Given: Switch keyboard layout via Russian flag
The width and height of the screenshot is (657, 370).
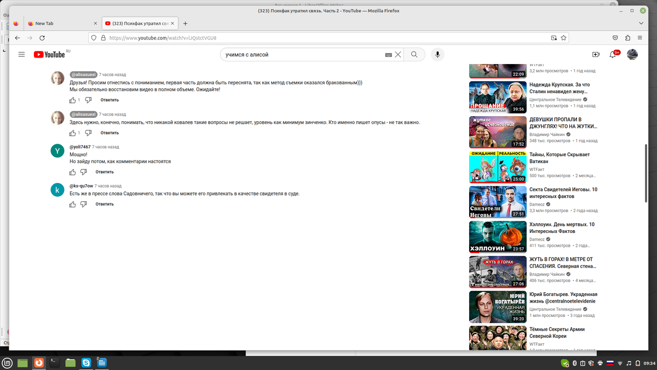Looking at the screenshot, I should [610, 363].
